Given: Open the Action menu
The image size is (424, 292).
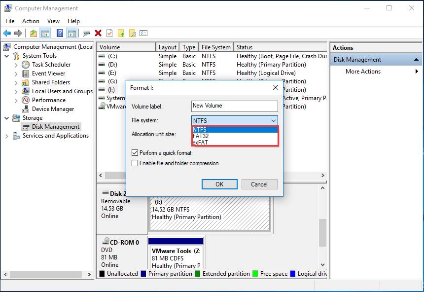Looking at the screenshot, I should (31, 21).
